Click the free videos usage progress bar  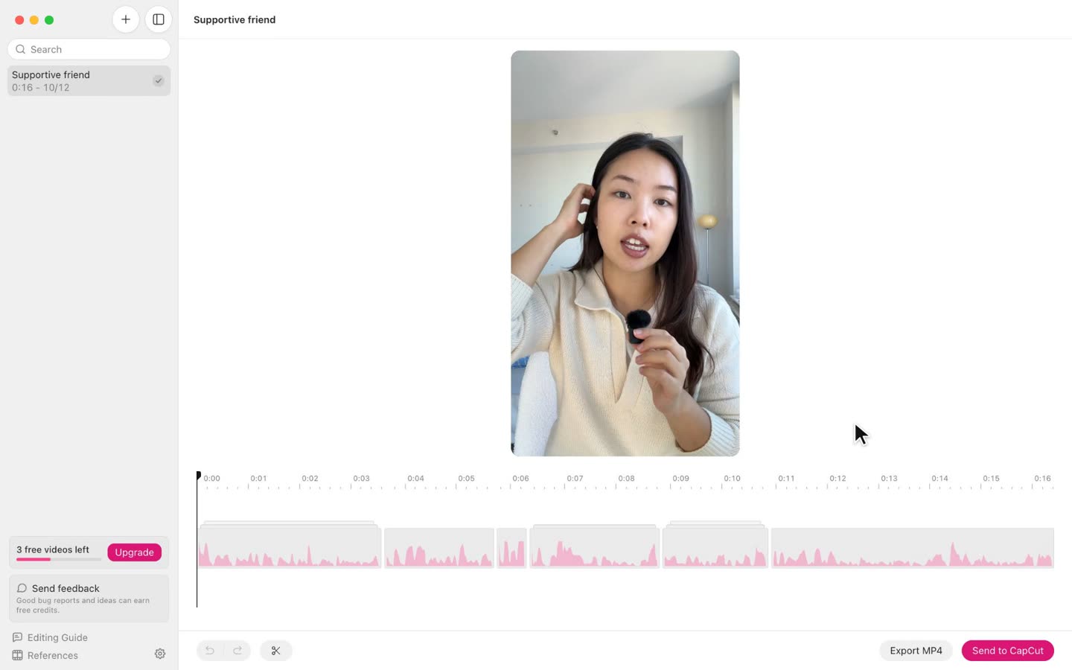[x=59, y=559]
